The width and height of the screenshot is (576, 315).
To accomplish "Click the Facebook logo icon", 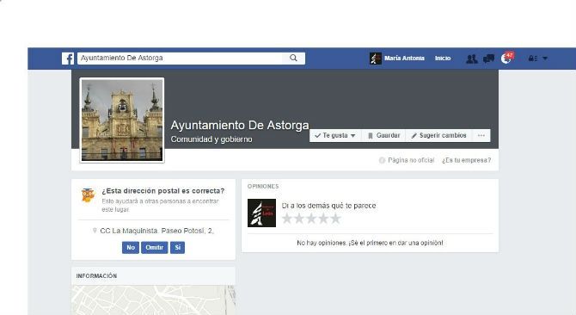I will pos(68,59).
